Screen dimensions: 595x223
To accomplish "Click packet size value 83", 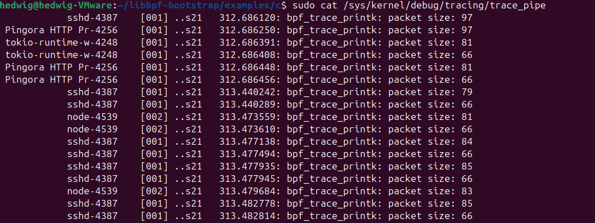I will 467,191.
